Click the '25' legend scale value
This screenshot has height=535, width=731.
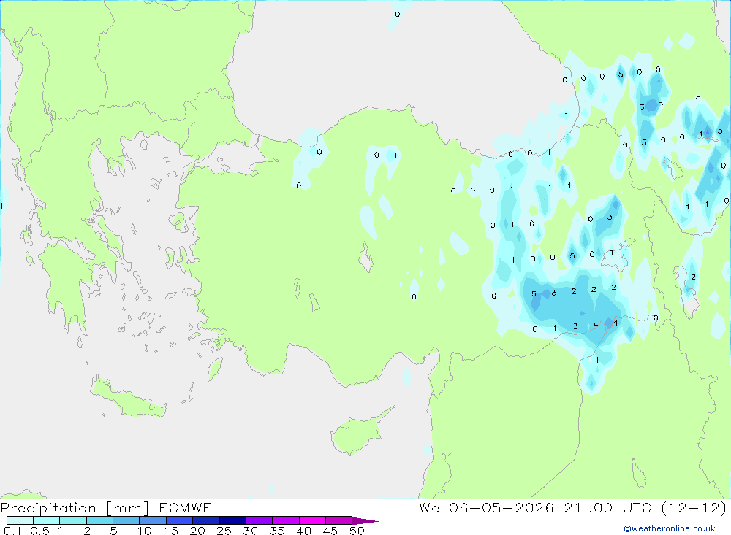click(224, 531)
